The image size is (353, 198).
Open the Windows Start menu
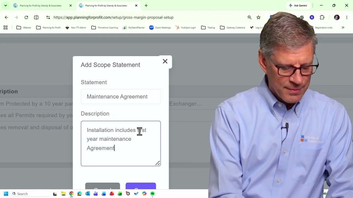click(x=6, y=194)
